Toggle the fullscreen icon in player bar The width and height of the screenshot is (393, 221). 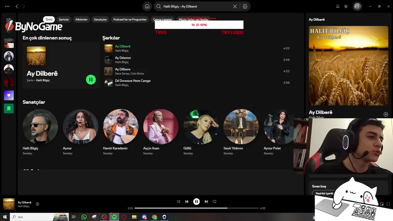[388, 204]
